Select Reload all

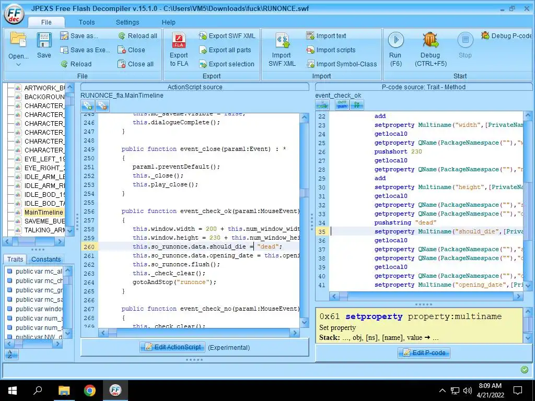[138, 36]
